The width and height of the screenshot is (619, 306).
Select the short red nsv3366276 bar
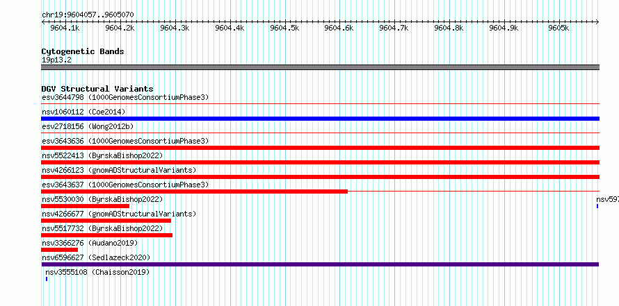pyautogui.click(x=60, y=250)
